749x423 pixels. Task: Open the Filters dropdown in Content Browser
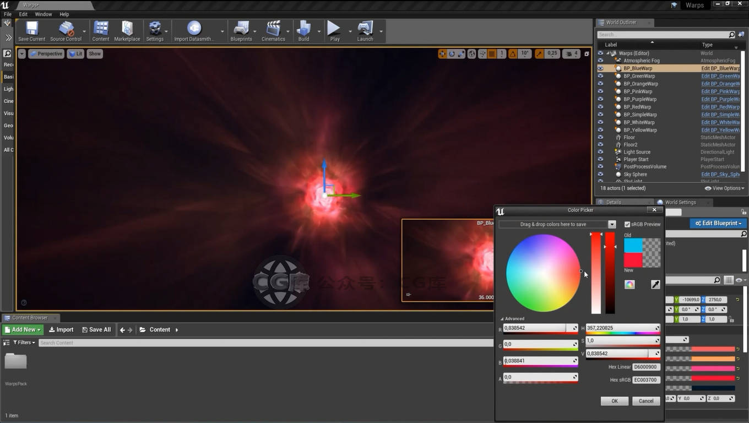click(x=24, y=343)
